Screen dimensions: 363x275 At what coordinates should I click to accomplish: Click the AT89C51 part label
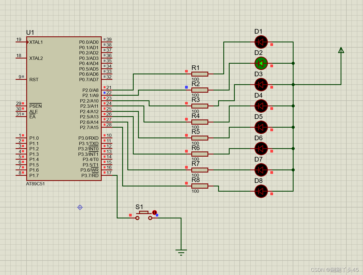click(35, 184)
